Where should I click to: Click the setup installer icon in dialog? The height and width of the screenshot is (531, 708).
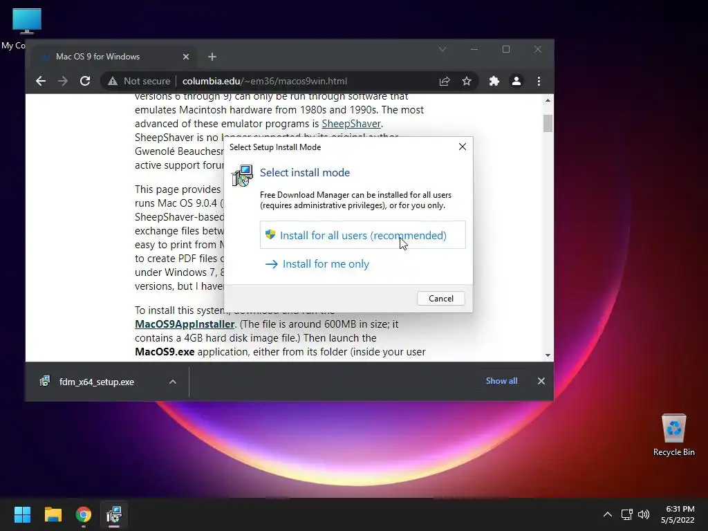243,175
